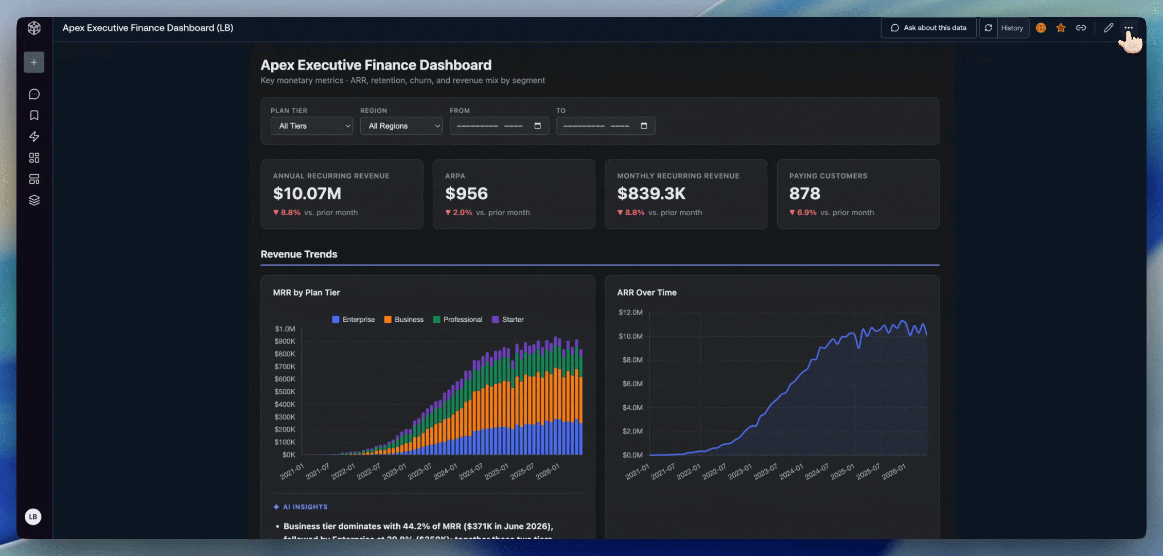Screen dimensions: 1163x556
Task: Click Ask about this data button
Action: (928, 28)
